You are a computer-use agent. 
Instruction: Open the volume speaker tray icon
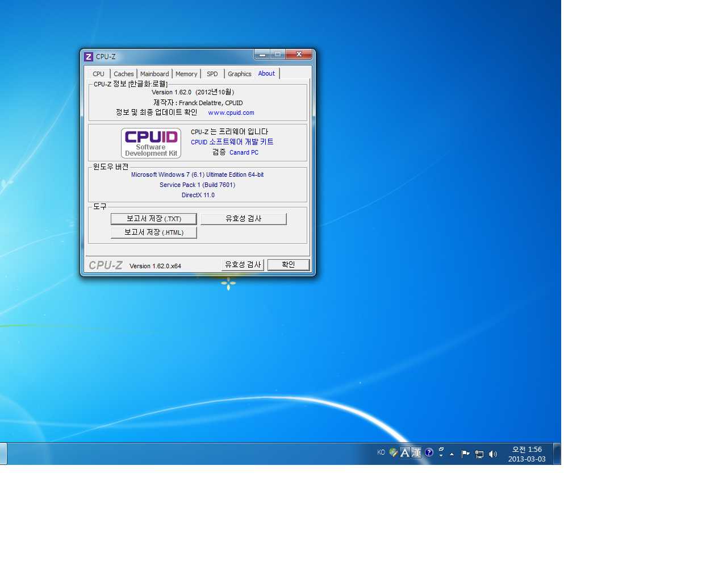(x=493, y=454)
